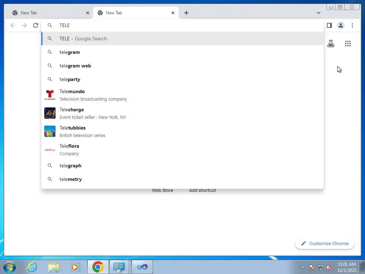Image resolution: width=365 pixels, height=274 pixels.
Task: Pick the Teletubbies suggestion
Action: pyautogui.click(x=182, y=131)
